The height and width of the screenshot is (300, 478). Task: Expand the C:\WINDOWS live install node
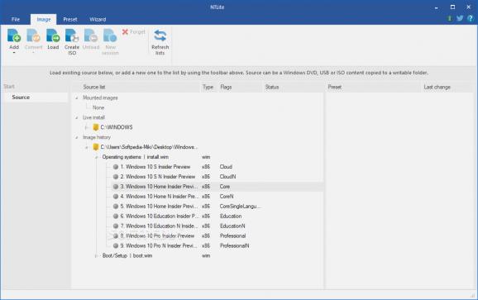click(x=87, y=127)
